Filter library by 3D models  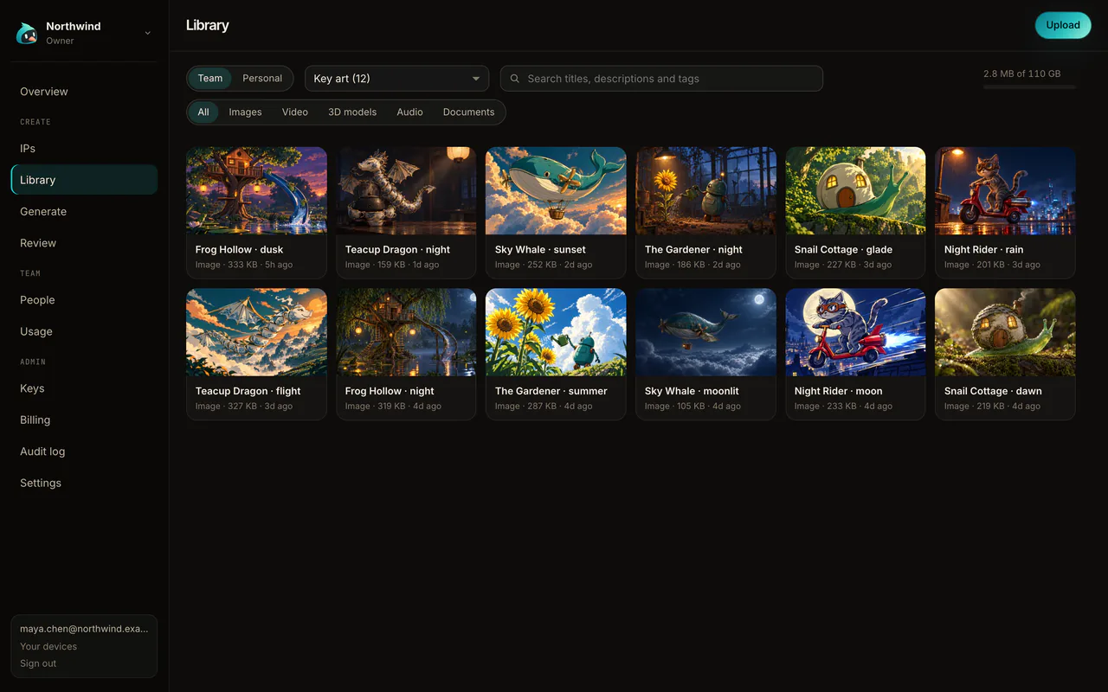[352, 112]
